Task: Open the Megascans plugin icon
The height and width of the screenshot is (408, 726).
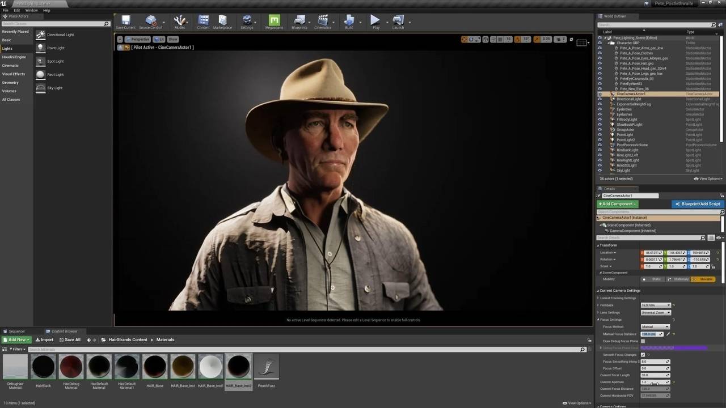Action: pos(274,21)
